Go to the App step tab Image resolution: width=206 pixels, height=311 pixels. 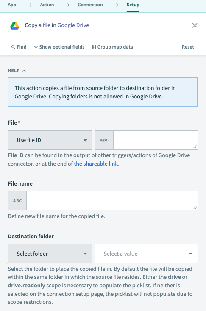(12, 5)
